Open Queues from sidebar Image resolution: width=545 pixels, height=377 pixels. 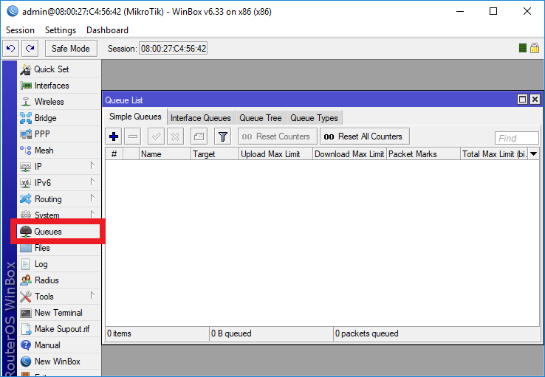pos(58,232)
